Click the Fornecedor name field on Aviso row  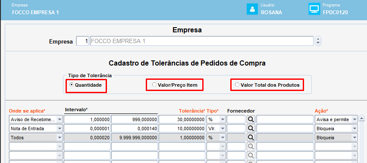pyautogui.click(x=285, y=119)
